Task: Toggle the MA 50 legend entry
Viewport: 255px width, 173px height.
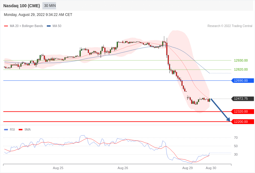Action: pos(54,26)
